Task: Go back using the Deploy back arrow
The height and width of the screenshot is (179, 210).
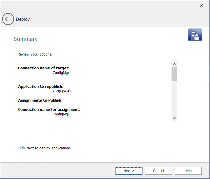Action: [8, 19]
